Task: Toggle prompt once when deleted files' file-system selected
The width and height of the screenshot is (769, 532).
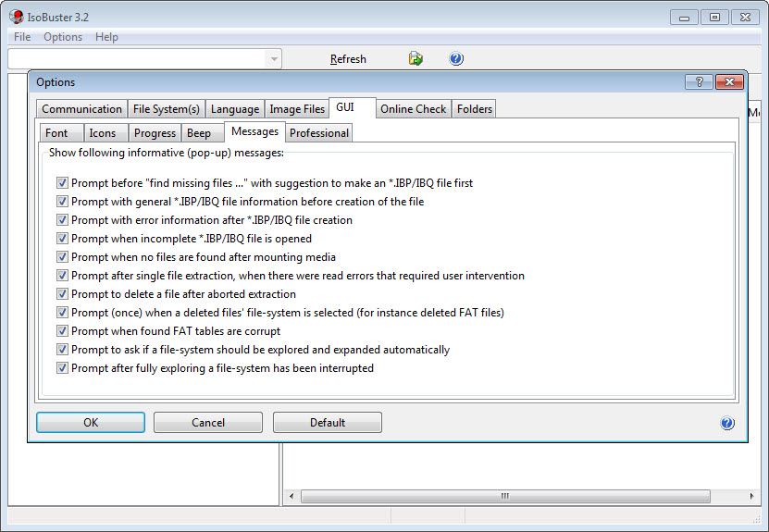Action: pyautogui.click(x=62, y=313)
